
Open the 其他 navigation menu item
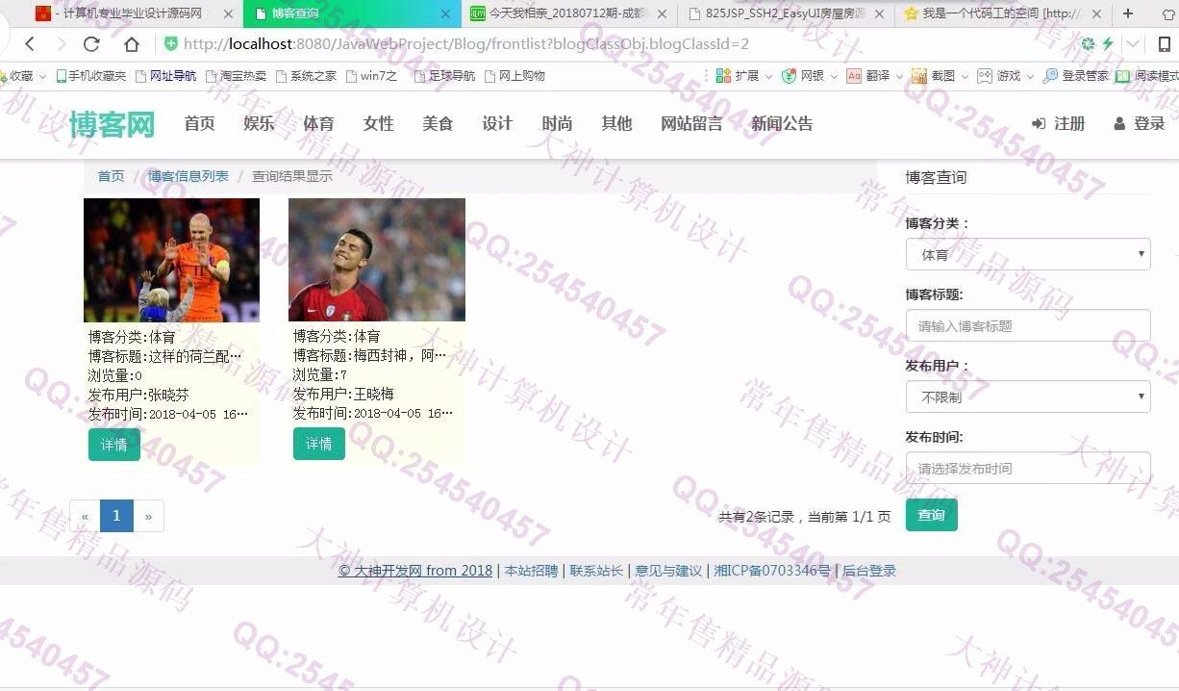coord(616,124)
